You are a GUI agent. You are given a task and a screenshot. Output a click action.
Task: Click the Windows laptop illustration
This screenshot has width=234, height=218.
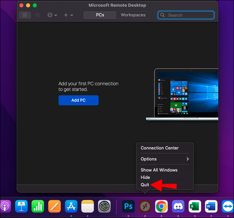pyautogui.click(x=182, y=94)
